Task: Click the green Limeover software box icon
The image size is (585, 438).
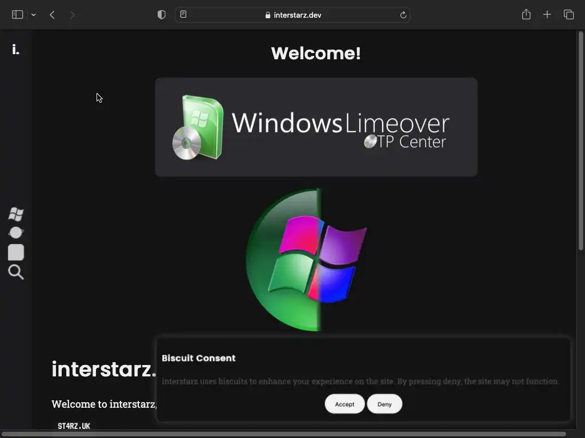Action: (x=198, y=127)
